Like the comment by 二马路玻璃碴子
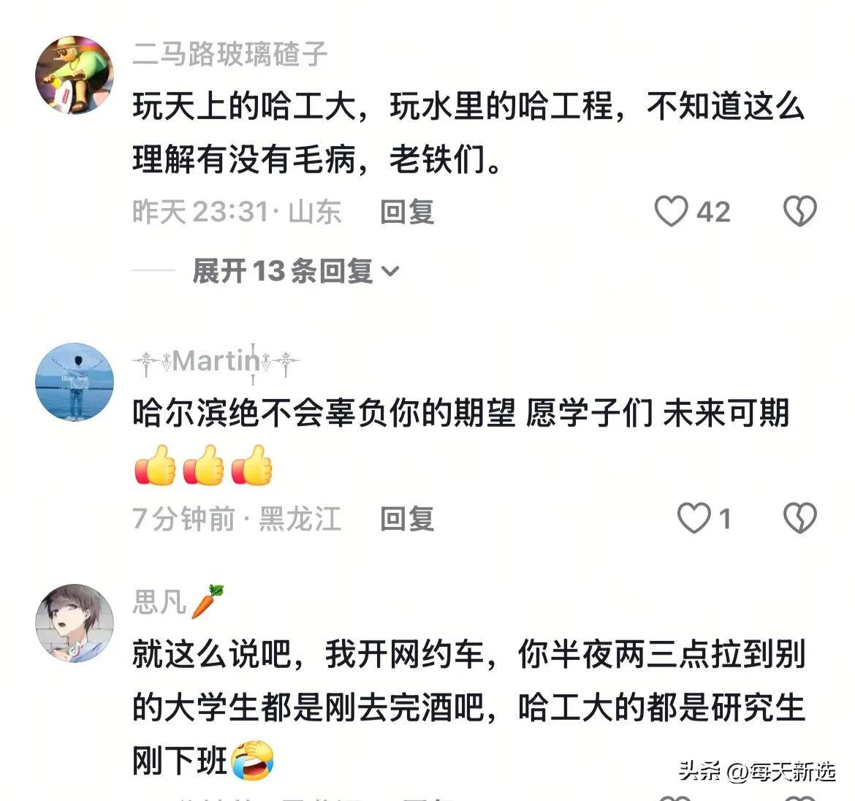 click(x=671, y=211)
